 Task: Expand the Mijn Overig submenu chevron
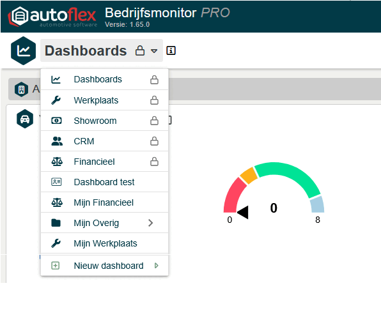tap(151, 223)
